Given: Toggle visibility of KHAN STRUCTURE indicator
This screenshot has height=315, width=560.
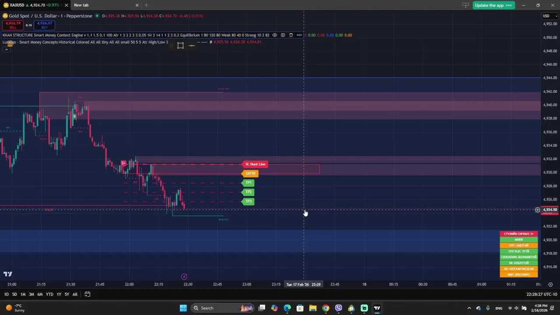Looking at the screenshot, I should coord(275,35).
